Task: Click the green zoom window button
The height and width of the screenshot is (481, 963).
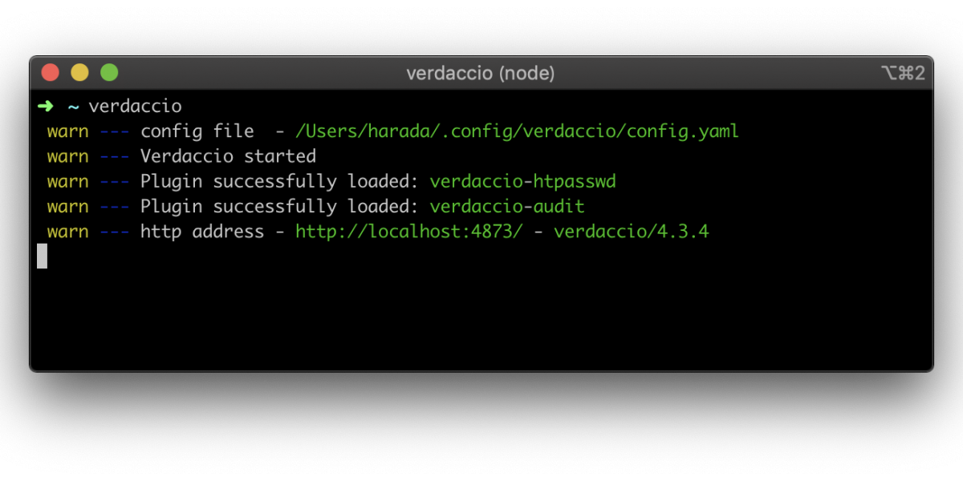Action: coord(109,73)
